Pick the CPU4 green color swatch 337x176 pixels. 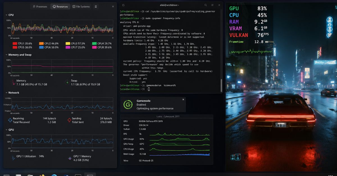(94, 43)
